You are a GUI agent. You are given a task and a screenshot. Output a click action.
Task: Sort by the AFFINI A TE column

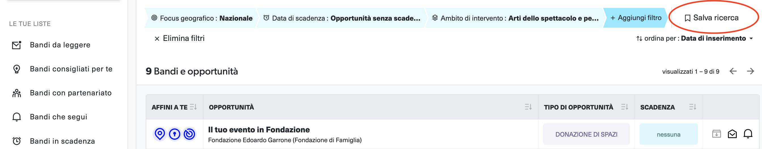[x=193, y=107]
